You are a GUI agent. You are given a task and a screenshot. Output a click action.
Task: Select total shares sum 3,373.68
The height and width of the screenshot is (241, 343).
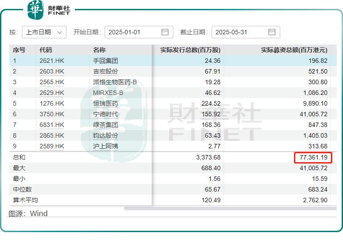pyautogui.click(x=208, y=157)
